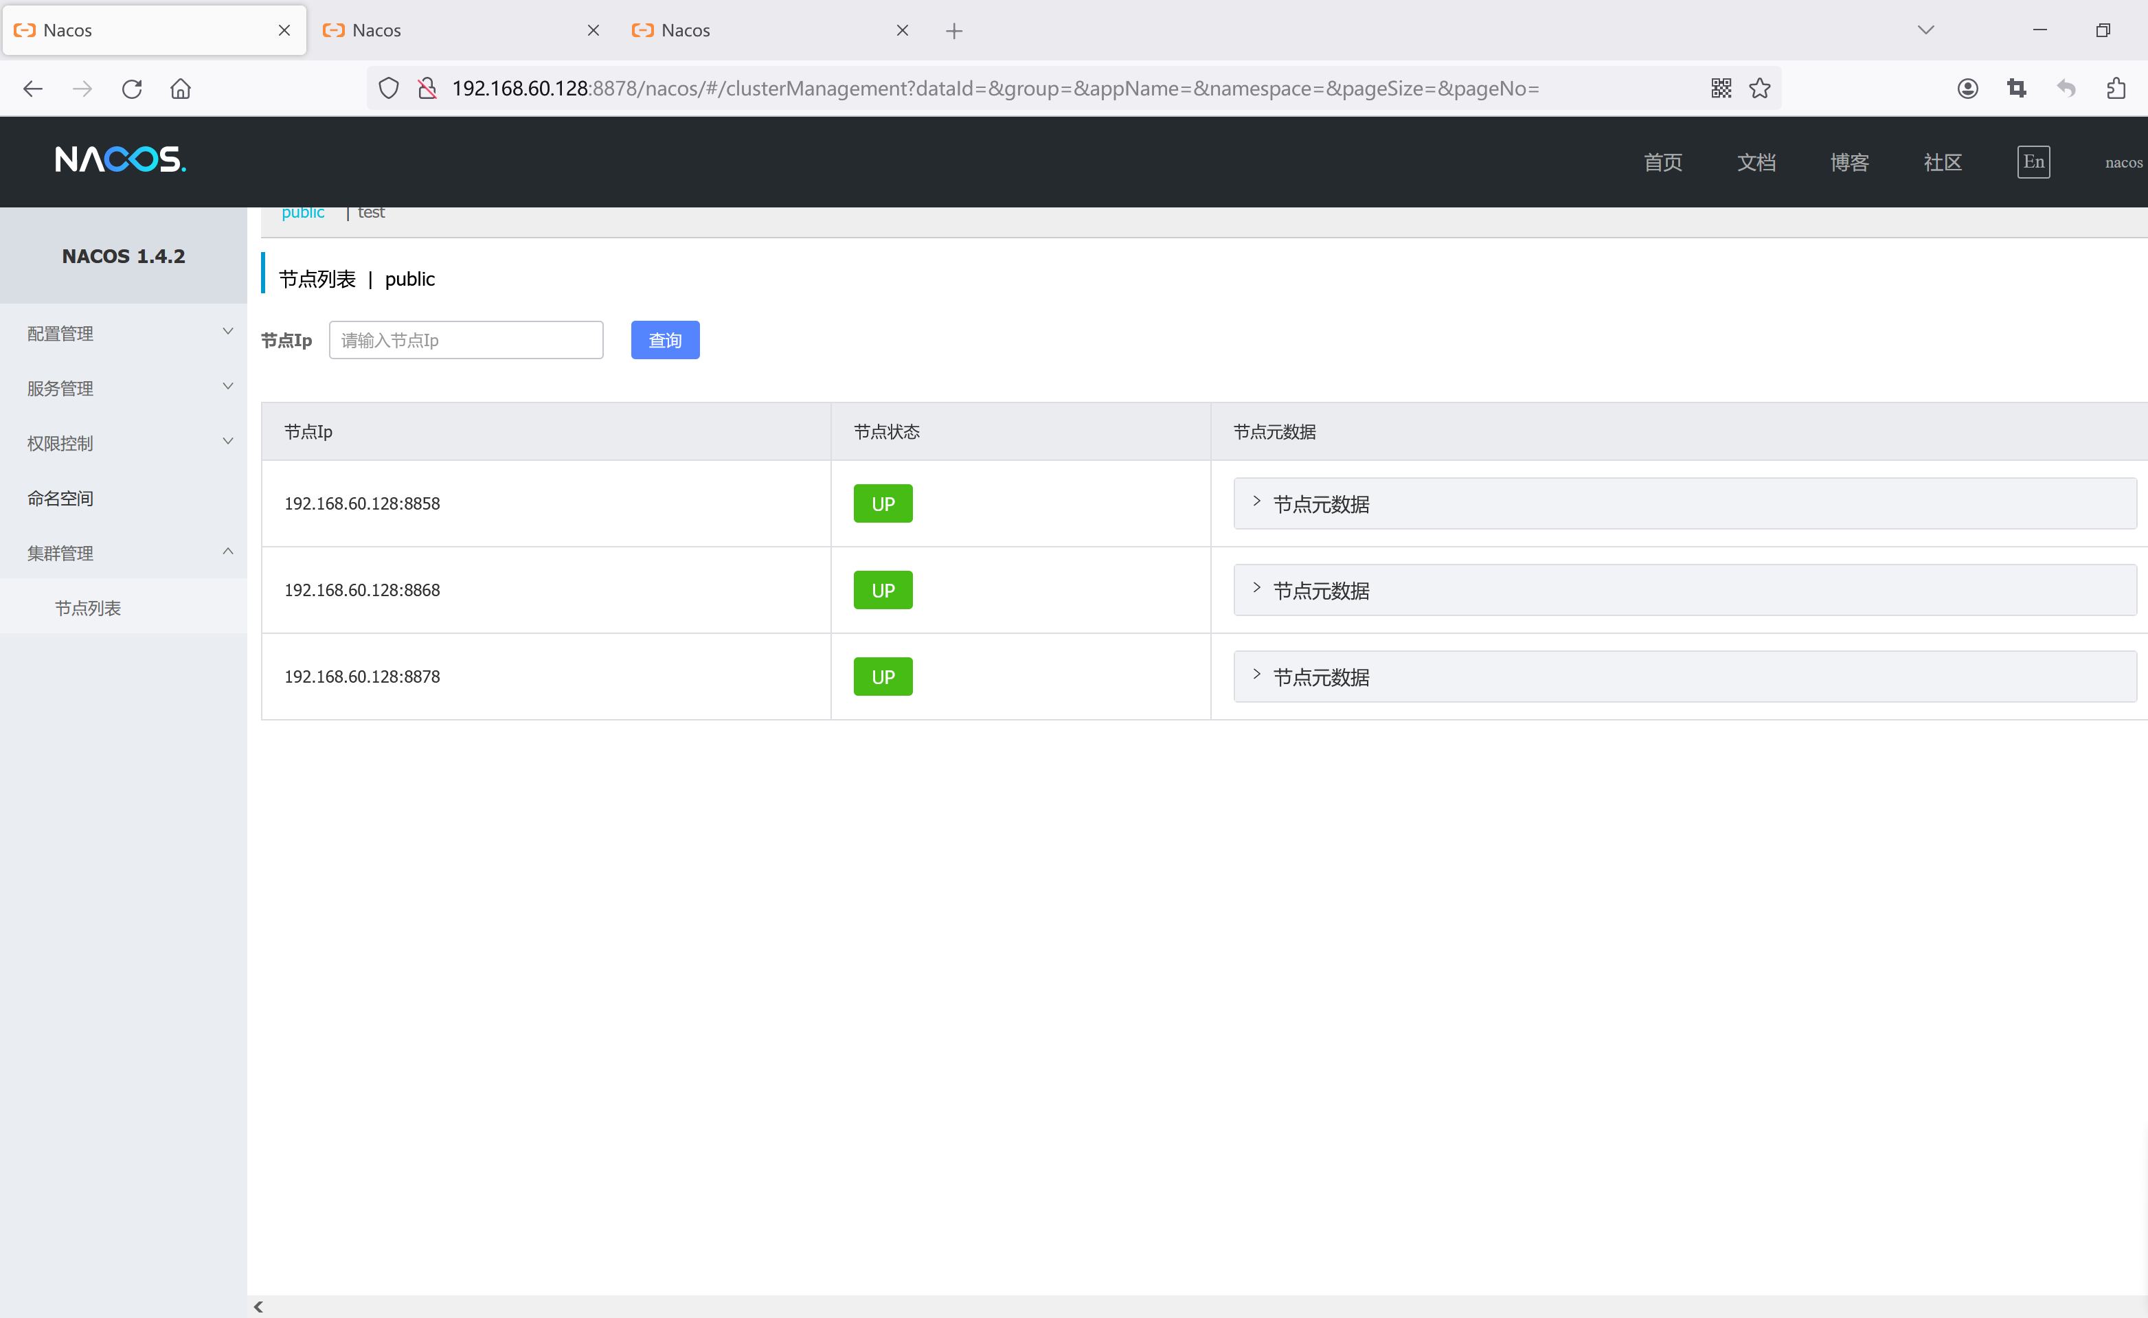Open the nacos user menu
Image resolution: width=2148 pixels, height=1318 pixels.
pos(2123,163)
